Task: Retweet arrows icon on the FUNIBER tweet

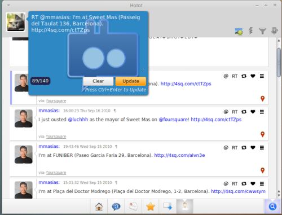Action: [244, 148]
